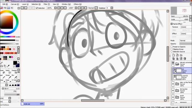The width and height of the screenshot is (192, 108).
Task: Click the reset zoom button
Action: click(65, 8)
